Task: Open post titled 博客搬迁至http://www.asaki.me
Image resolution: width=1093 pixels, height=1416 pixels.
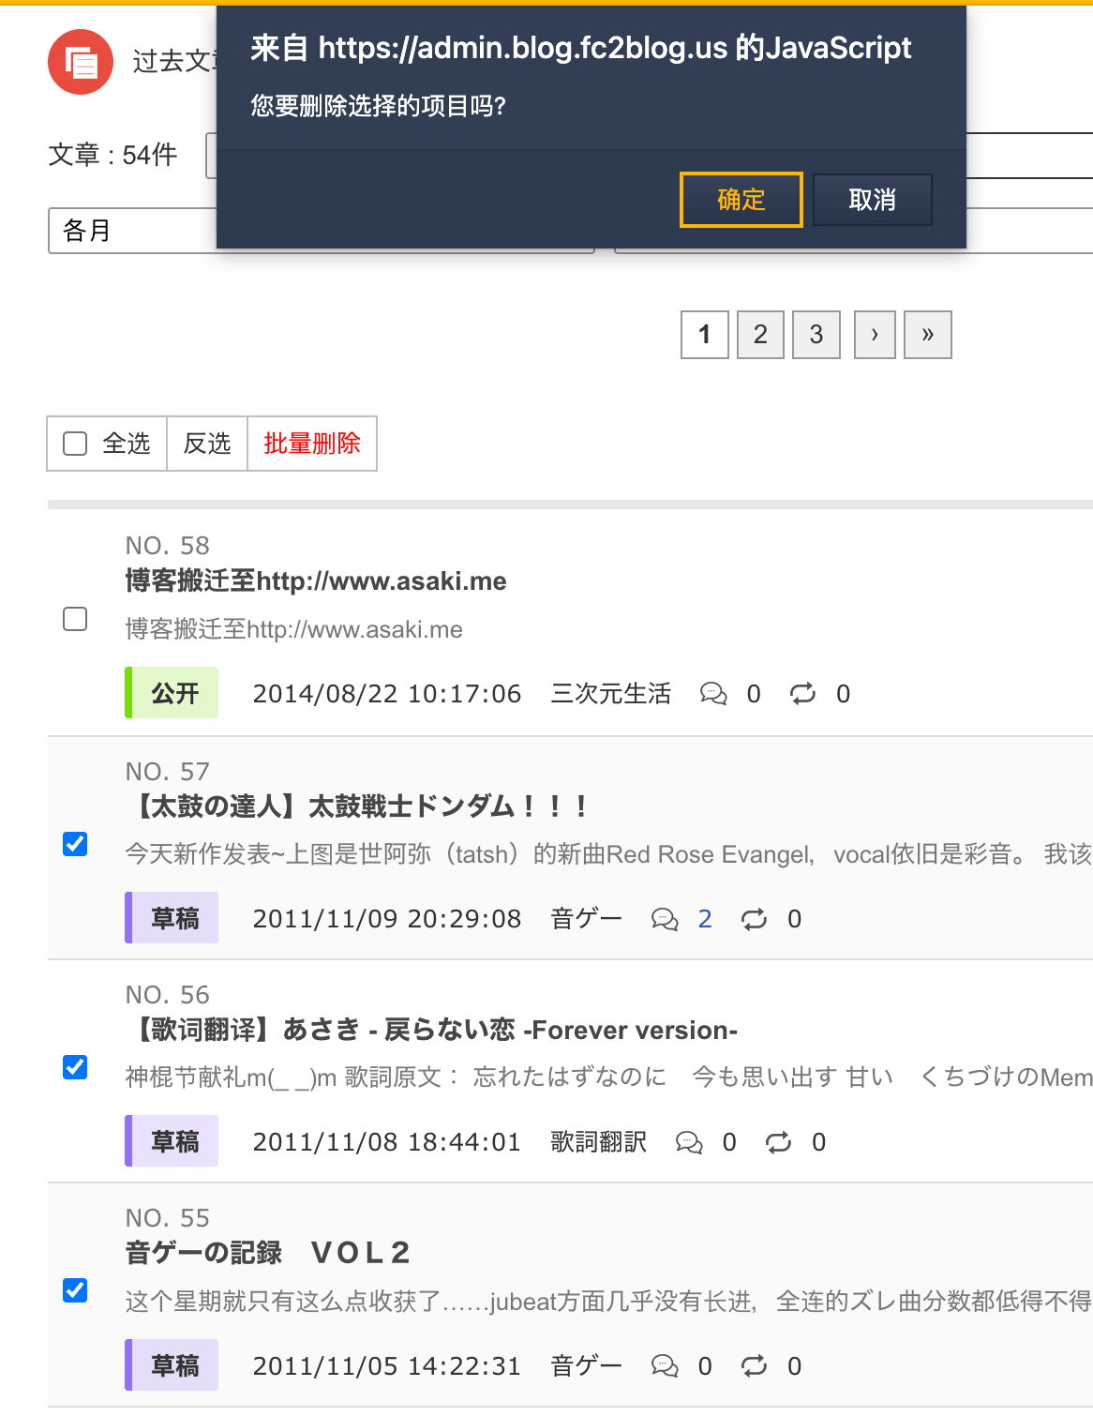Action: [x=316, y=581]
